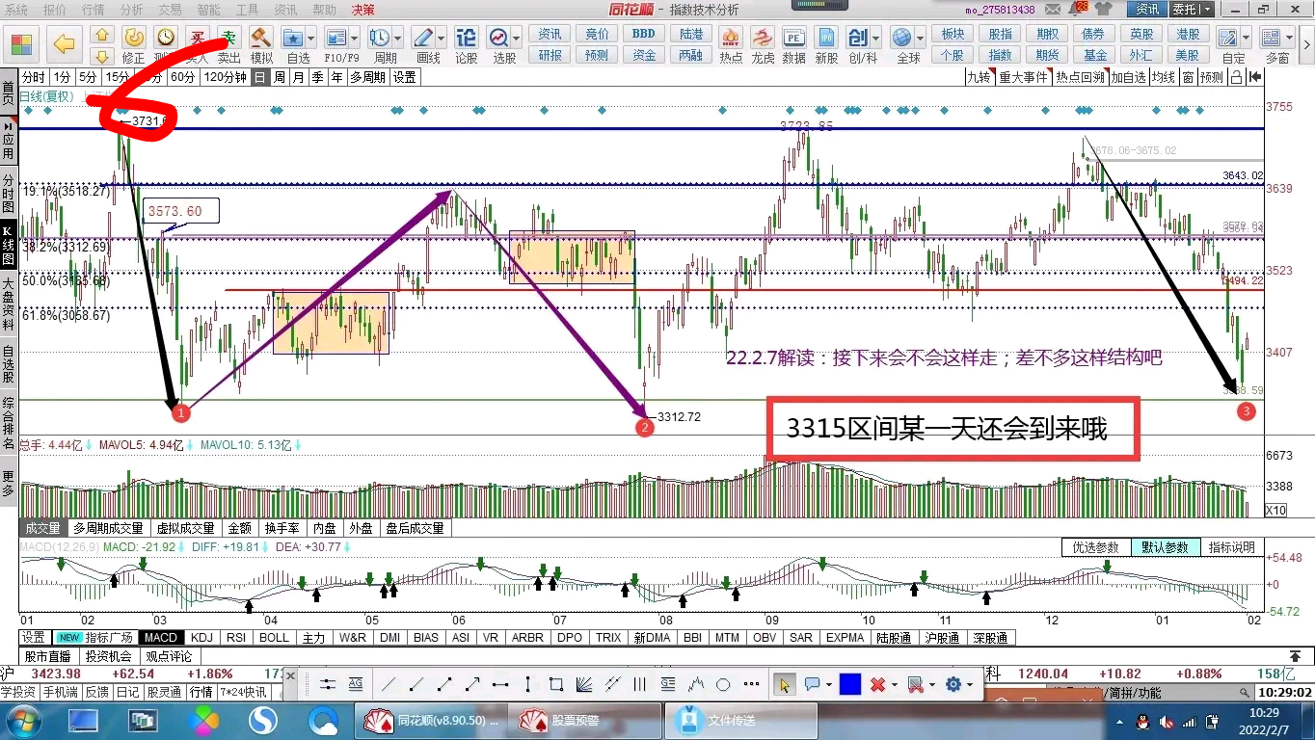Click the 指标说明 indicator description button

tap(1231, 547)
